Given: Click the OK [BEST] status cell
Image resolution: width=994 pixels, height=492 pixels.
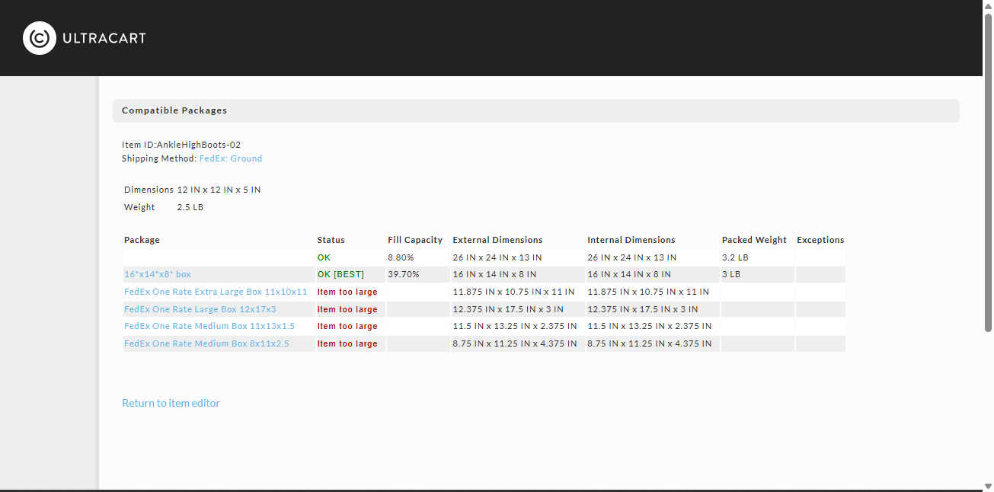Looking at the screenshot, I should [x=340, y=274].
